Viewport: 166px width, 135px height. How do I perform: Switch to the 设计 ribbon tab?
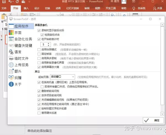(37, 8)
